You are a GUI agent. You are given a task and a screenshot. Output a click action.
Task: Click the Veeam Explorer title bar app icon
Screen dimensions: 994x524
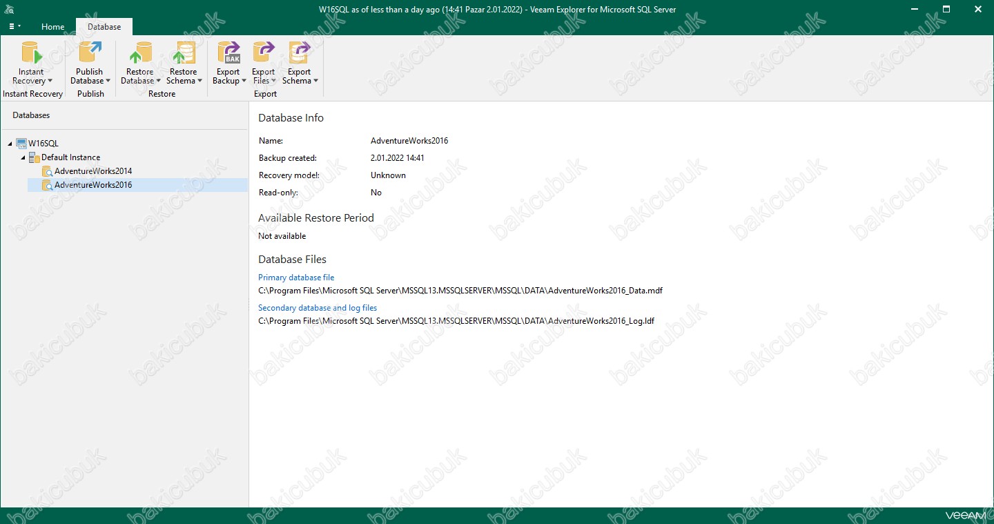point(9,9)
